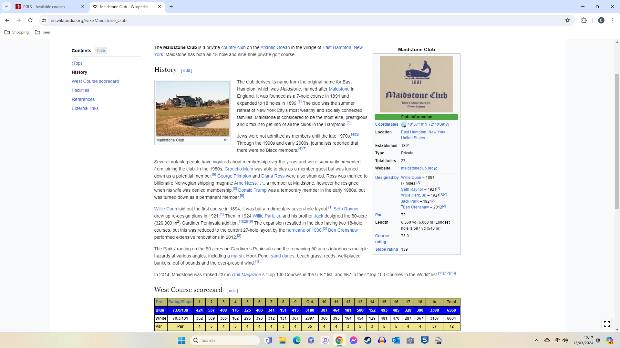Image resolution: width=620 pixels, height=348 pixels.
Task: Open a new browser tab
Action: (x=171, y=6)
